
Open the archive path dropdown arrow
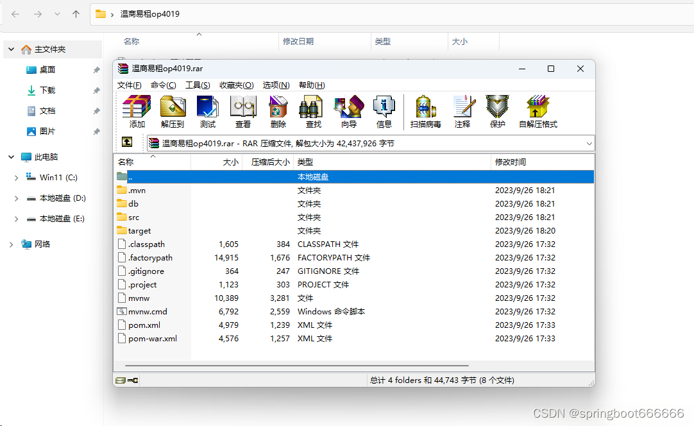589,144
